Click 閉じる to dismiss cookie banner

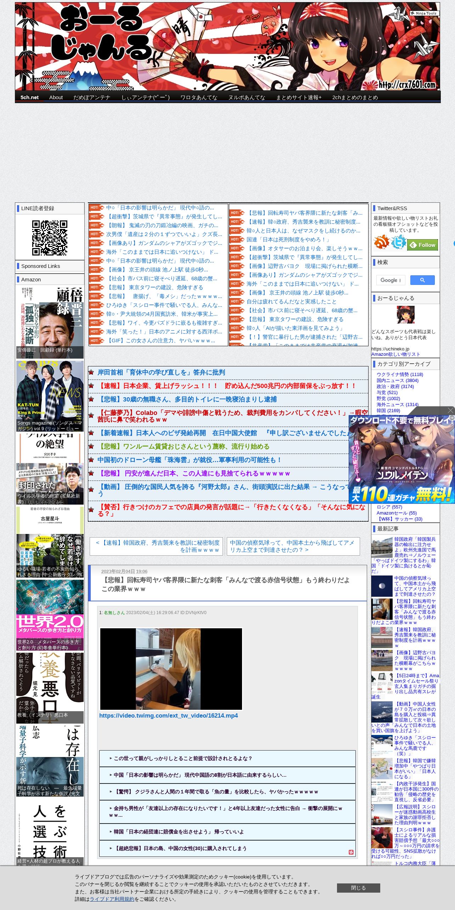point(358,888)
